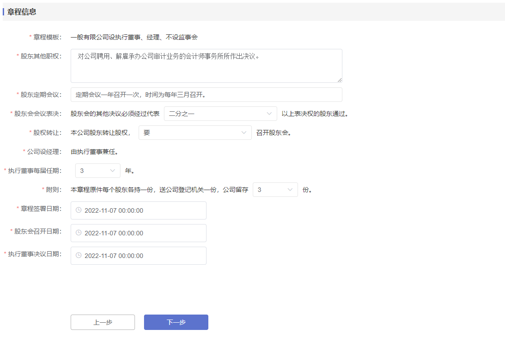Open the 二分之一 voting ratio dropdown

pyautogui.click(x=220, y=114)
